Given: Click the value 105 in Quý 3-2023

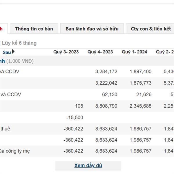Looking at the screenshot, I should coord(79,106).
